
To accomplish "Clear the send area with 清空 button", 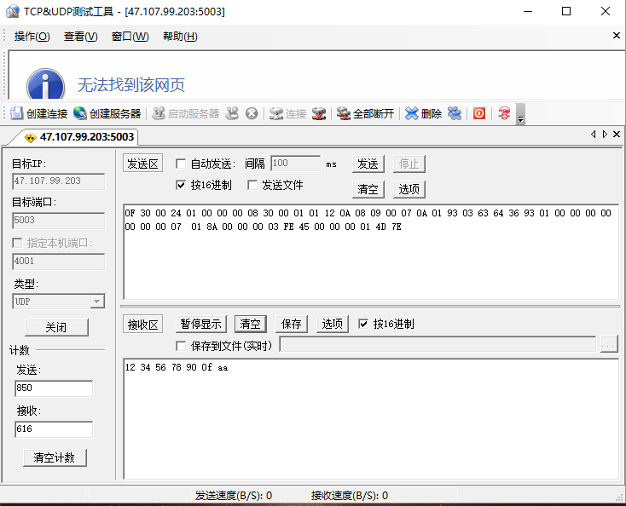I will 368,189.
